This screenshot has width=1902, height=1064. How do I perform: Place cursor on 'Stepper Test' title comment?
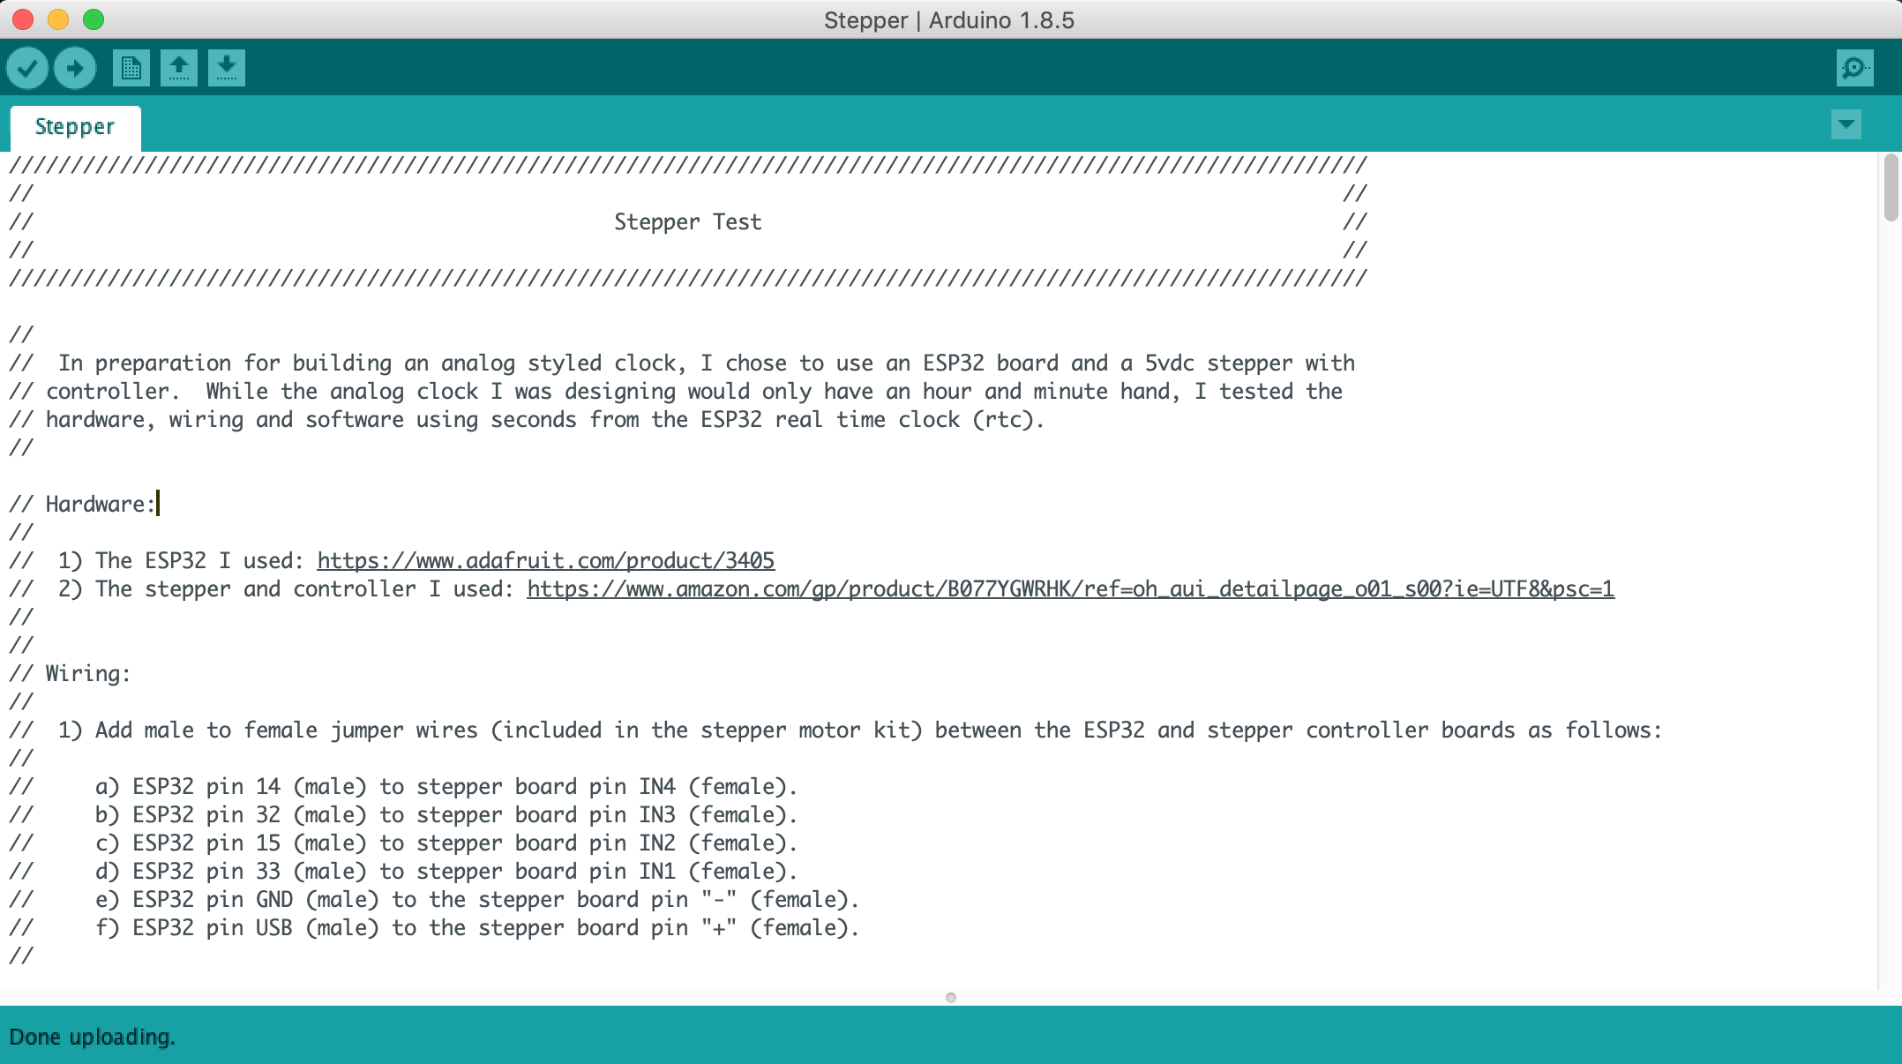(687, 222)
